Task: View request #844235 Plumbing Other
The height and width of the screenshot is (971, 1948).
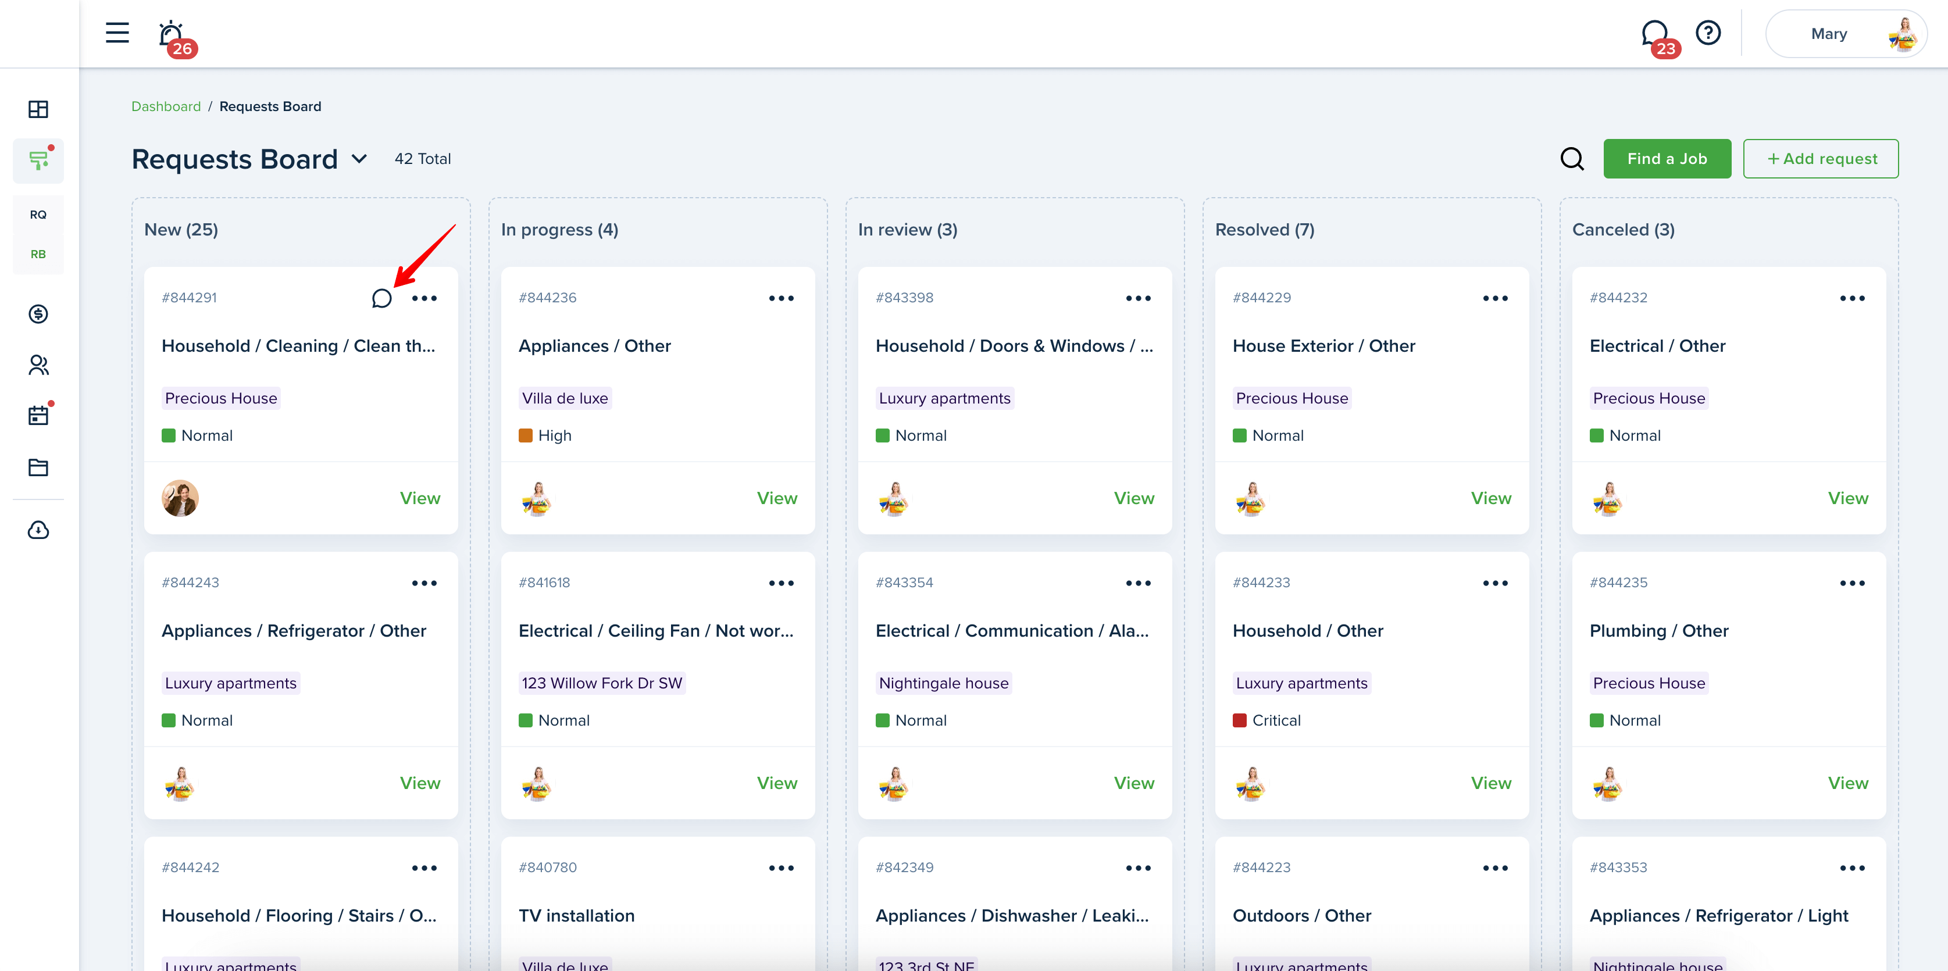Action: click(1847, 783)
